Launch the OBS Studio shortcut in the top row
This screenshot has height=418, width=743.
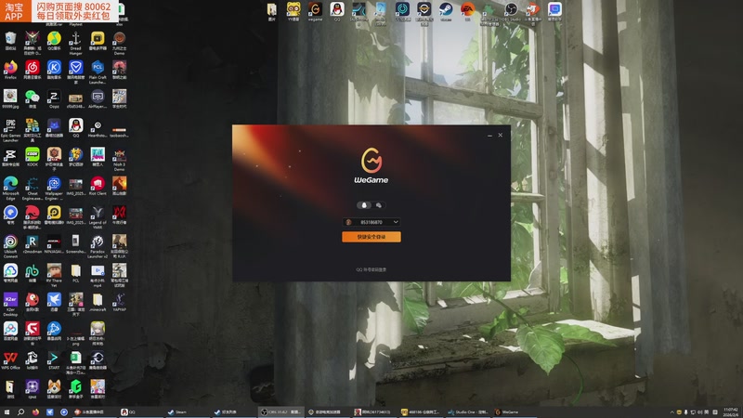(511, 11)
